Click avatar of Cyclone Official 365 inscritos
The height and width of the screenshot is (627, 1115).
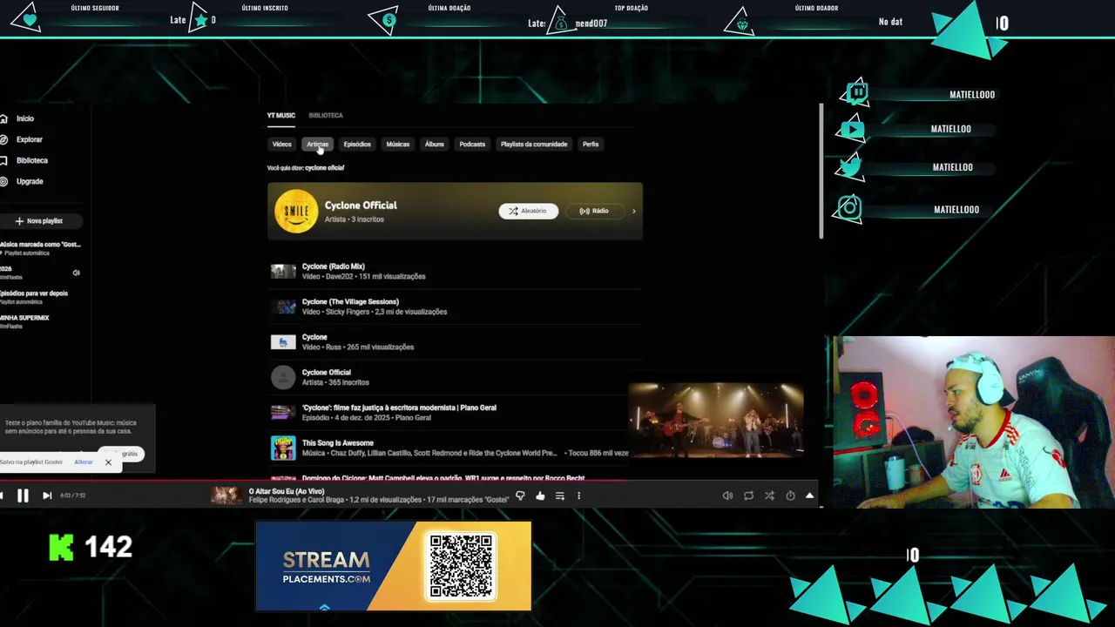pyautogui.click(x=283, y=377)
